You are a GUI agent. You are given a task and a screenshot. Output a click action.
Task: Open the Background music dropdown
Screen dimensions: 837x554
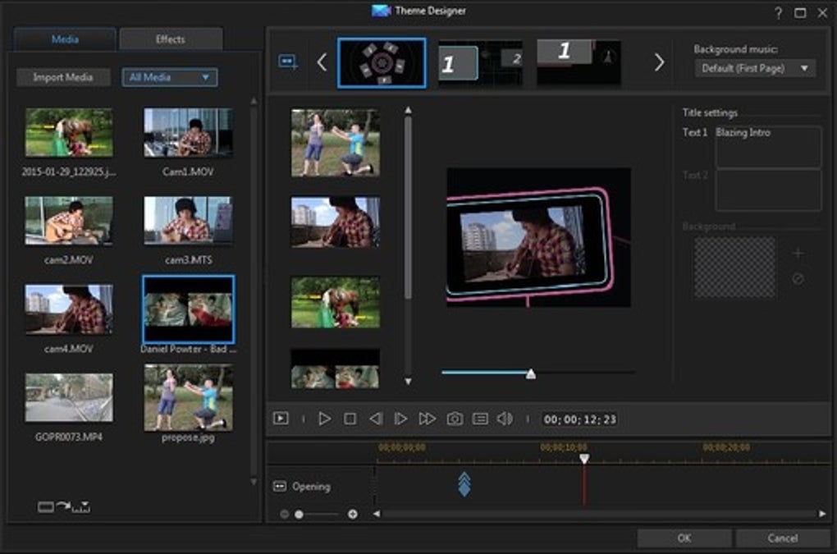[755, 68]
